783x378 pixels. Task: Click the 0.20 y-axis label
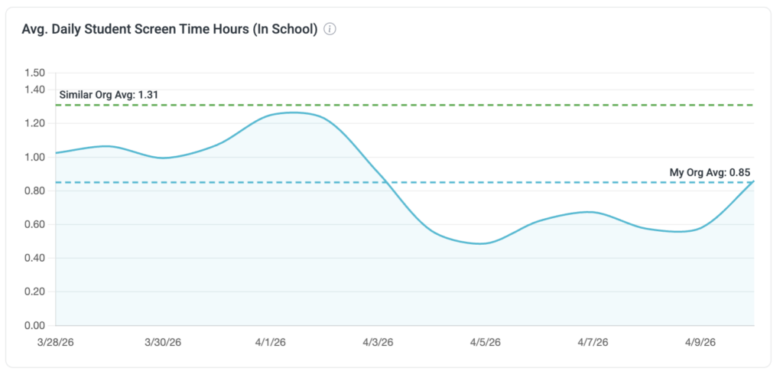35,292
